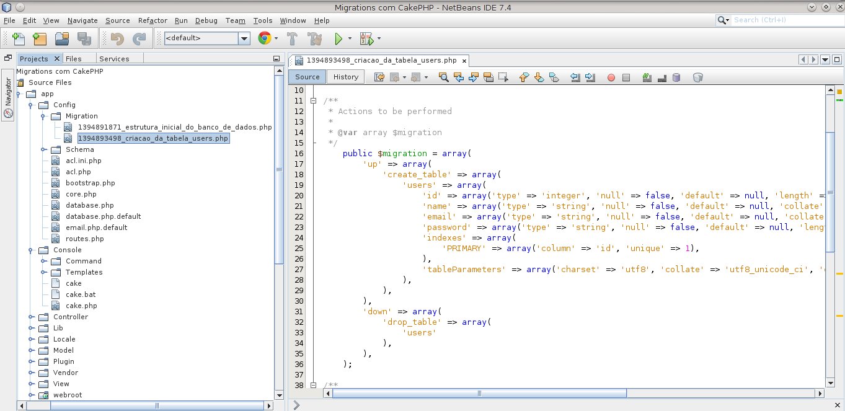The width and height of the screenshot is (845, 411).
Task: Click the Save All icon
Action: 84,38
